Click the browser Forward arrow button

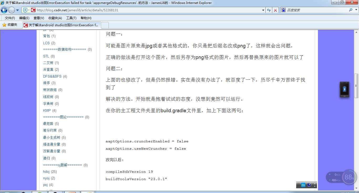12,10
